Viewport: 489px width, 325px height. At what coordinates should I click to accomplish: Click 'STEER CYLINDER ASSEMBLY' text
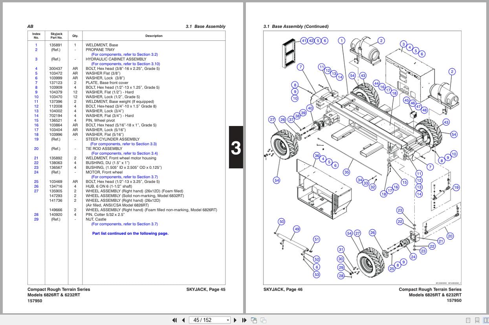point(112,139)
